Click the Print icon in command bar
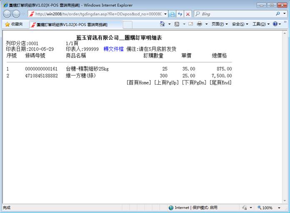This screenshot has height=213, width=290. pyautogui.click(x=200, y=24)
